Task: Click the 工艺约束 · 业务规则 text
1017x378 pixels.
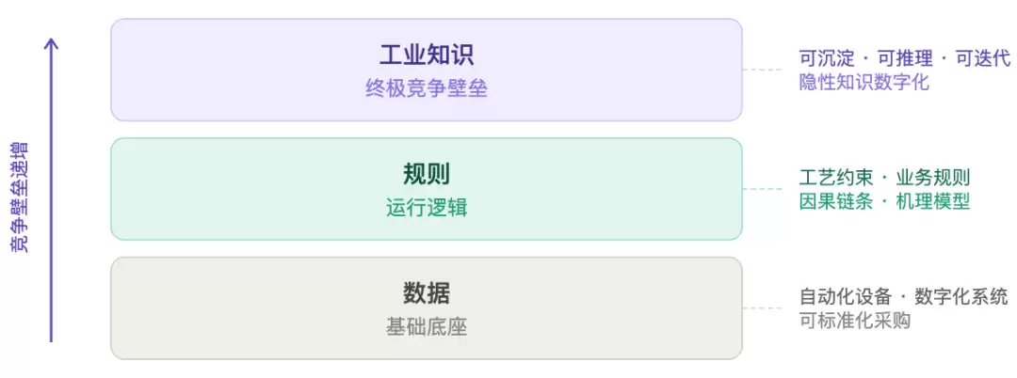Action: pyautogui.click(x=884, y=178)
